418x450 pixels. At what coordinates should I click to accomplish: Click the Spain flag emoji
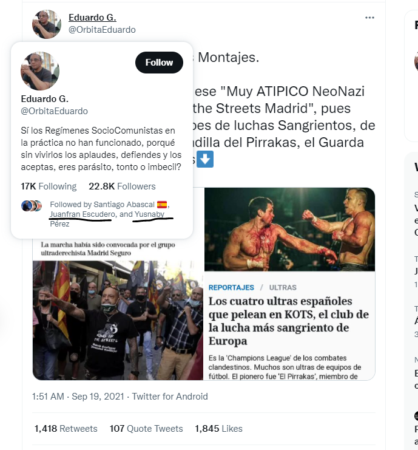coord(162,205)
